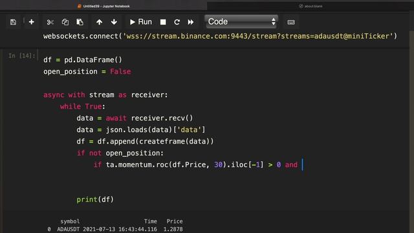Click the 'while True:' line

[82, 106]
